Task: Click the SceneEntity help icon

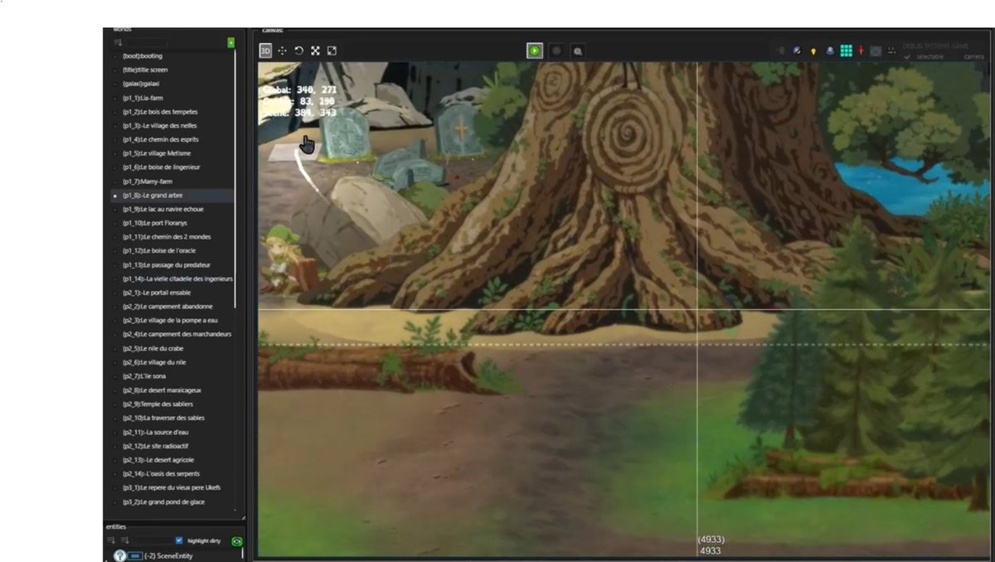Action: (119, 555)
